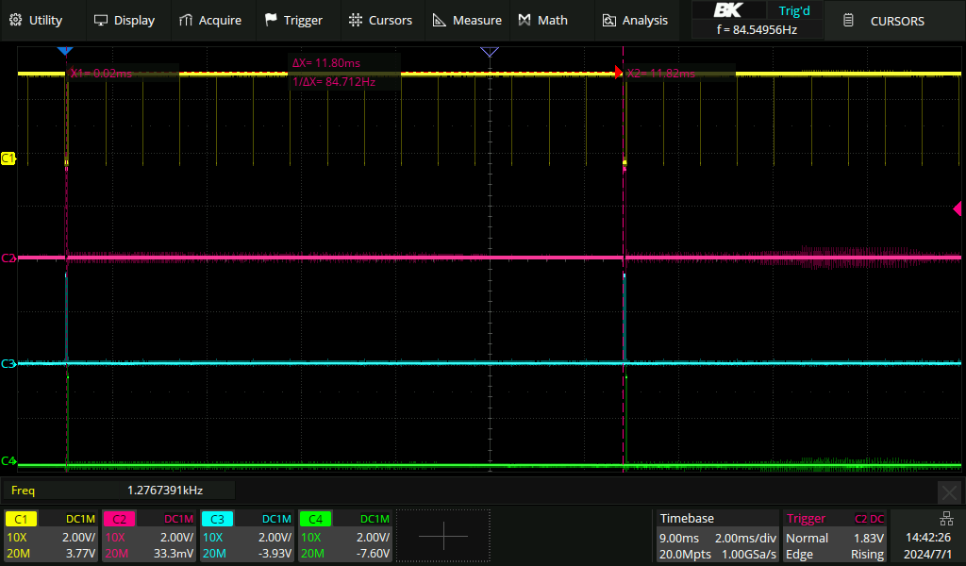Click the 1.00GSa/s sample rate value
This screenshot has width=966, height=566.
tap(749, 555)
